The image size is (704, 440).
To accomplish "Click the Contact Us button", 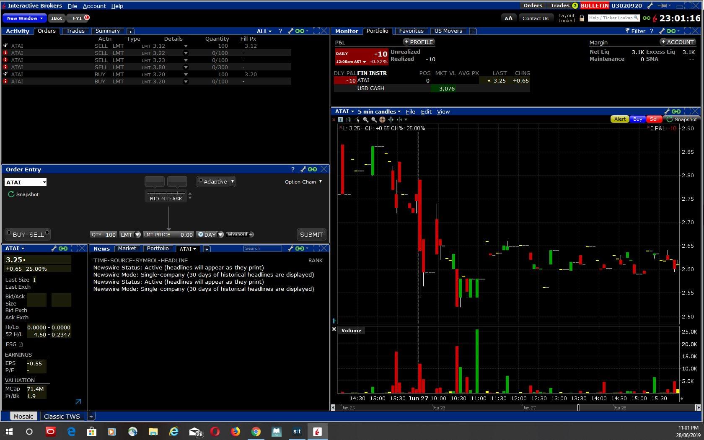I will pyautogui.click(x=536, y=18).
